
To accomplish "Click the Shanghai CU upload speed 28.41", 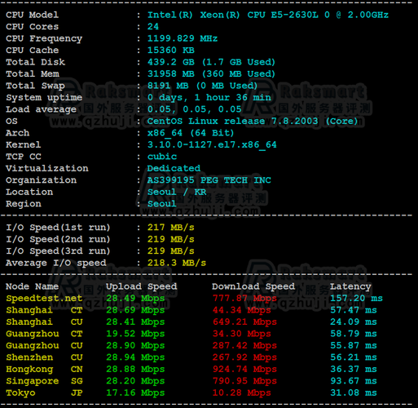I will tap(135, 322).
